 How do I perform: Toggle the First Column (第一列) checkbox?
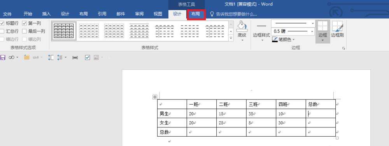[x=24, y=23]
